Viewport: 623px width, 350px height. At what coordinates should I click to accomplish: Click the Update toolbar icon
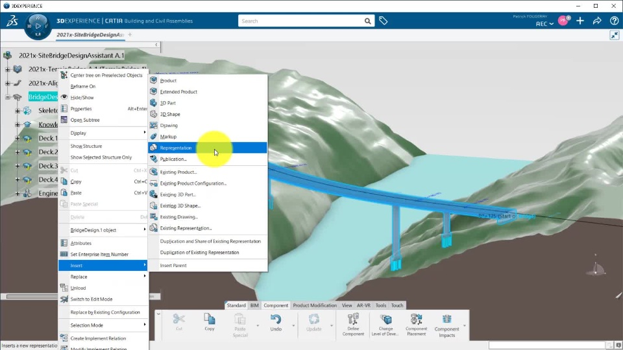[314, 322]
